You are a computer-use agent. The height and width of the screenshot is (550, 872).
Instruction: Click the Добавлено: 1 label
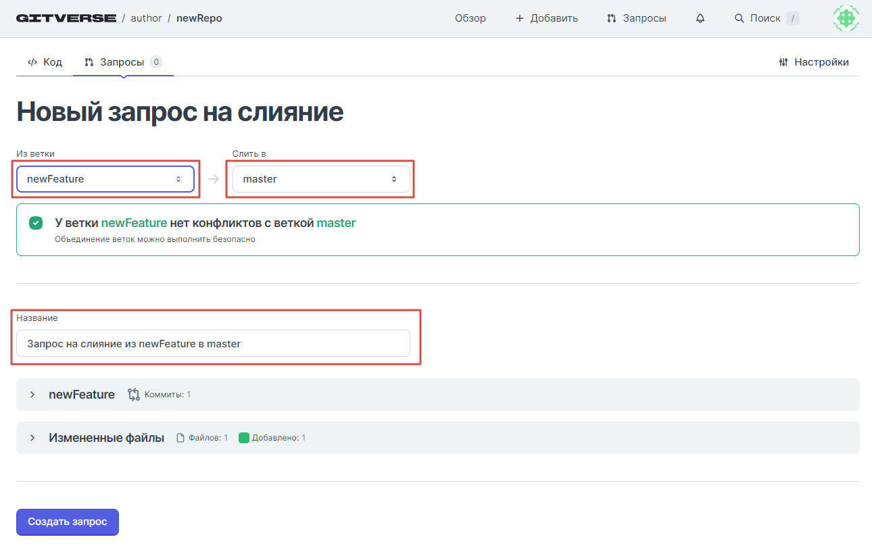click(x=278, y=438)
